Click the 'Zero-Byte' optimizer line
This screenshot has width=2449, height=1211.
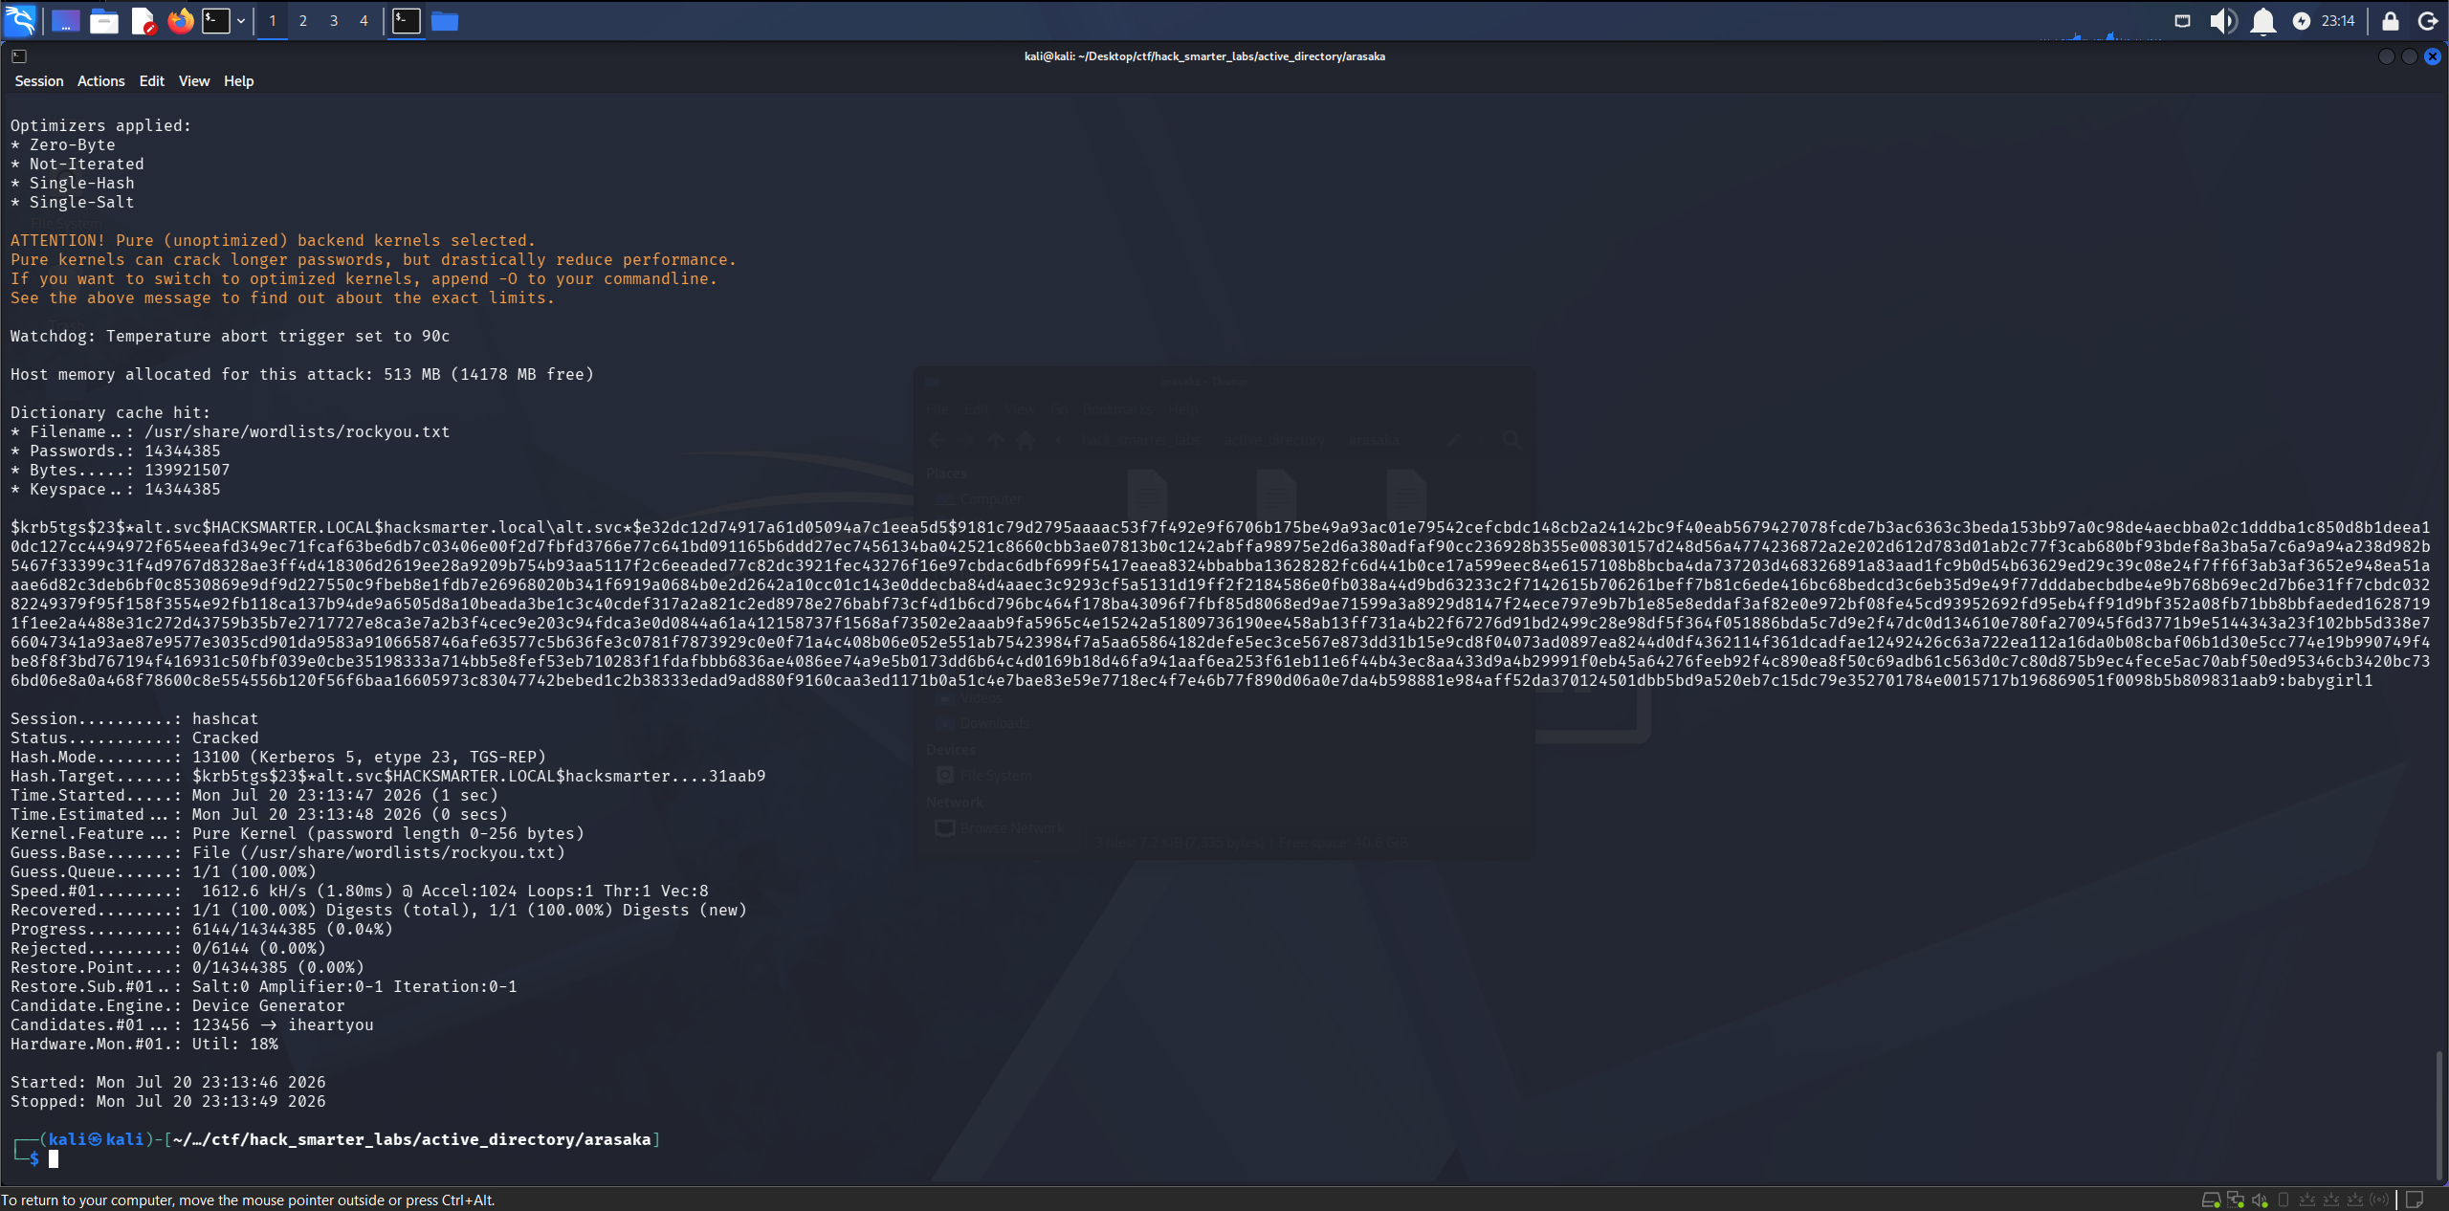[63, 144]
